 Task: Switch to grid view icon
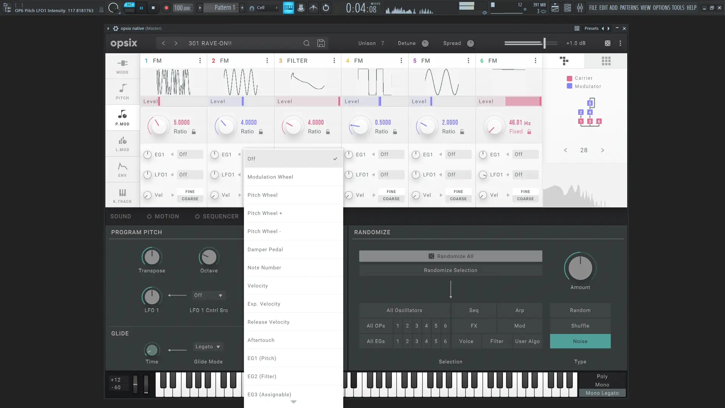click(x=606, y=61)
